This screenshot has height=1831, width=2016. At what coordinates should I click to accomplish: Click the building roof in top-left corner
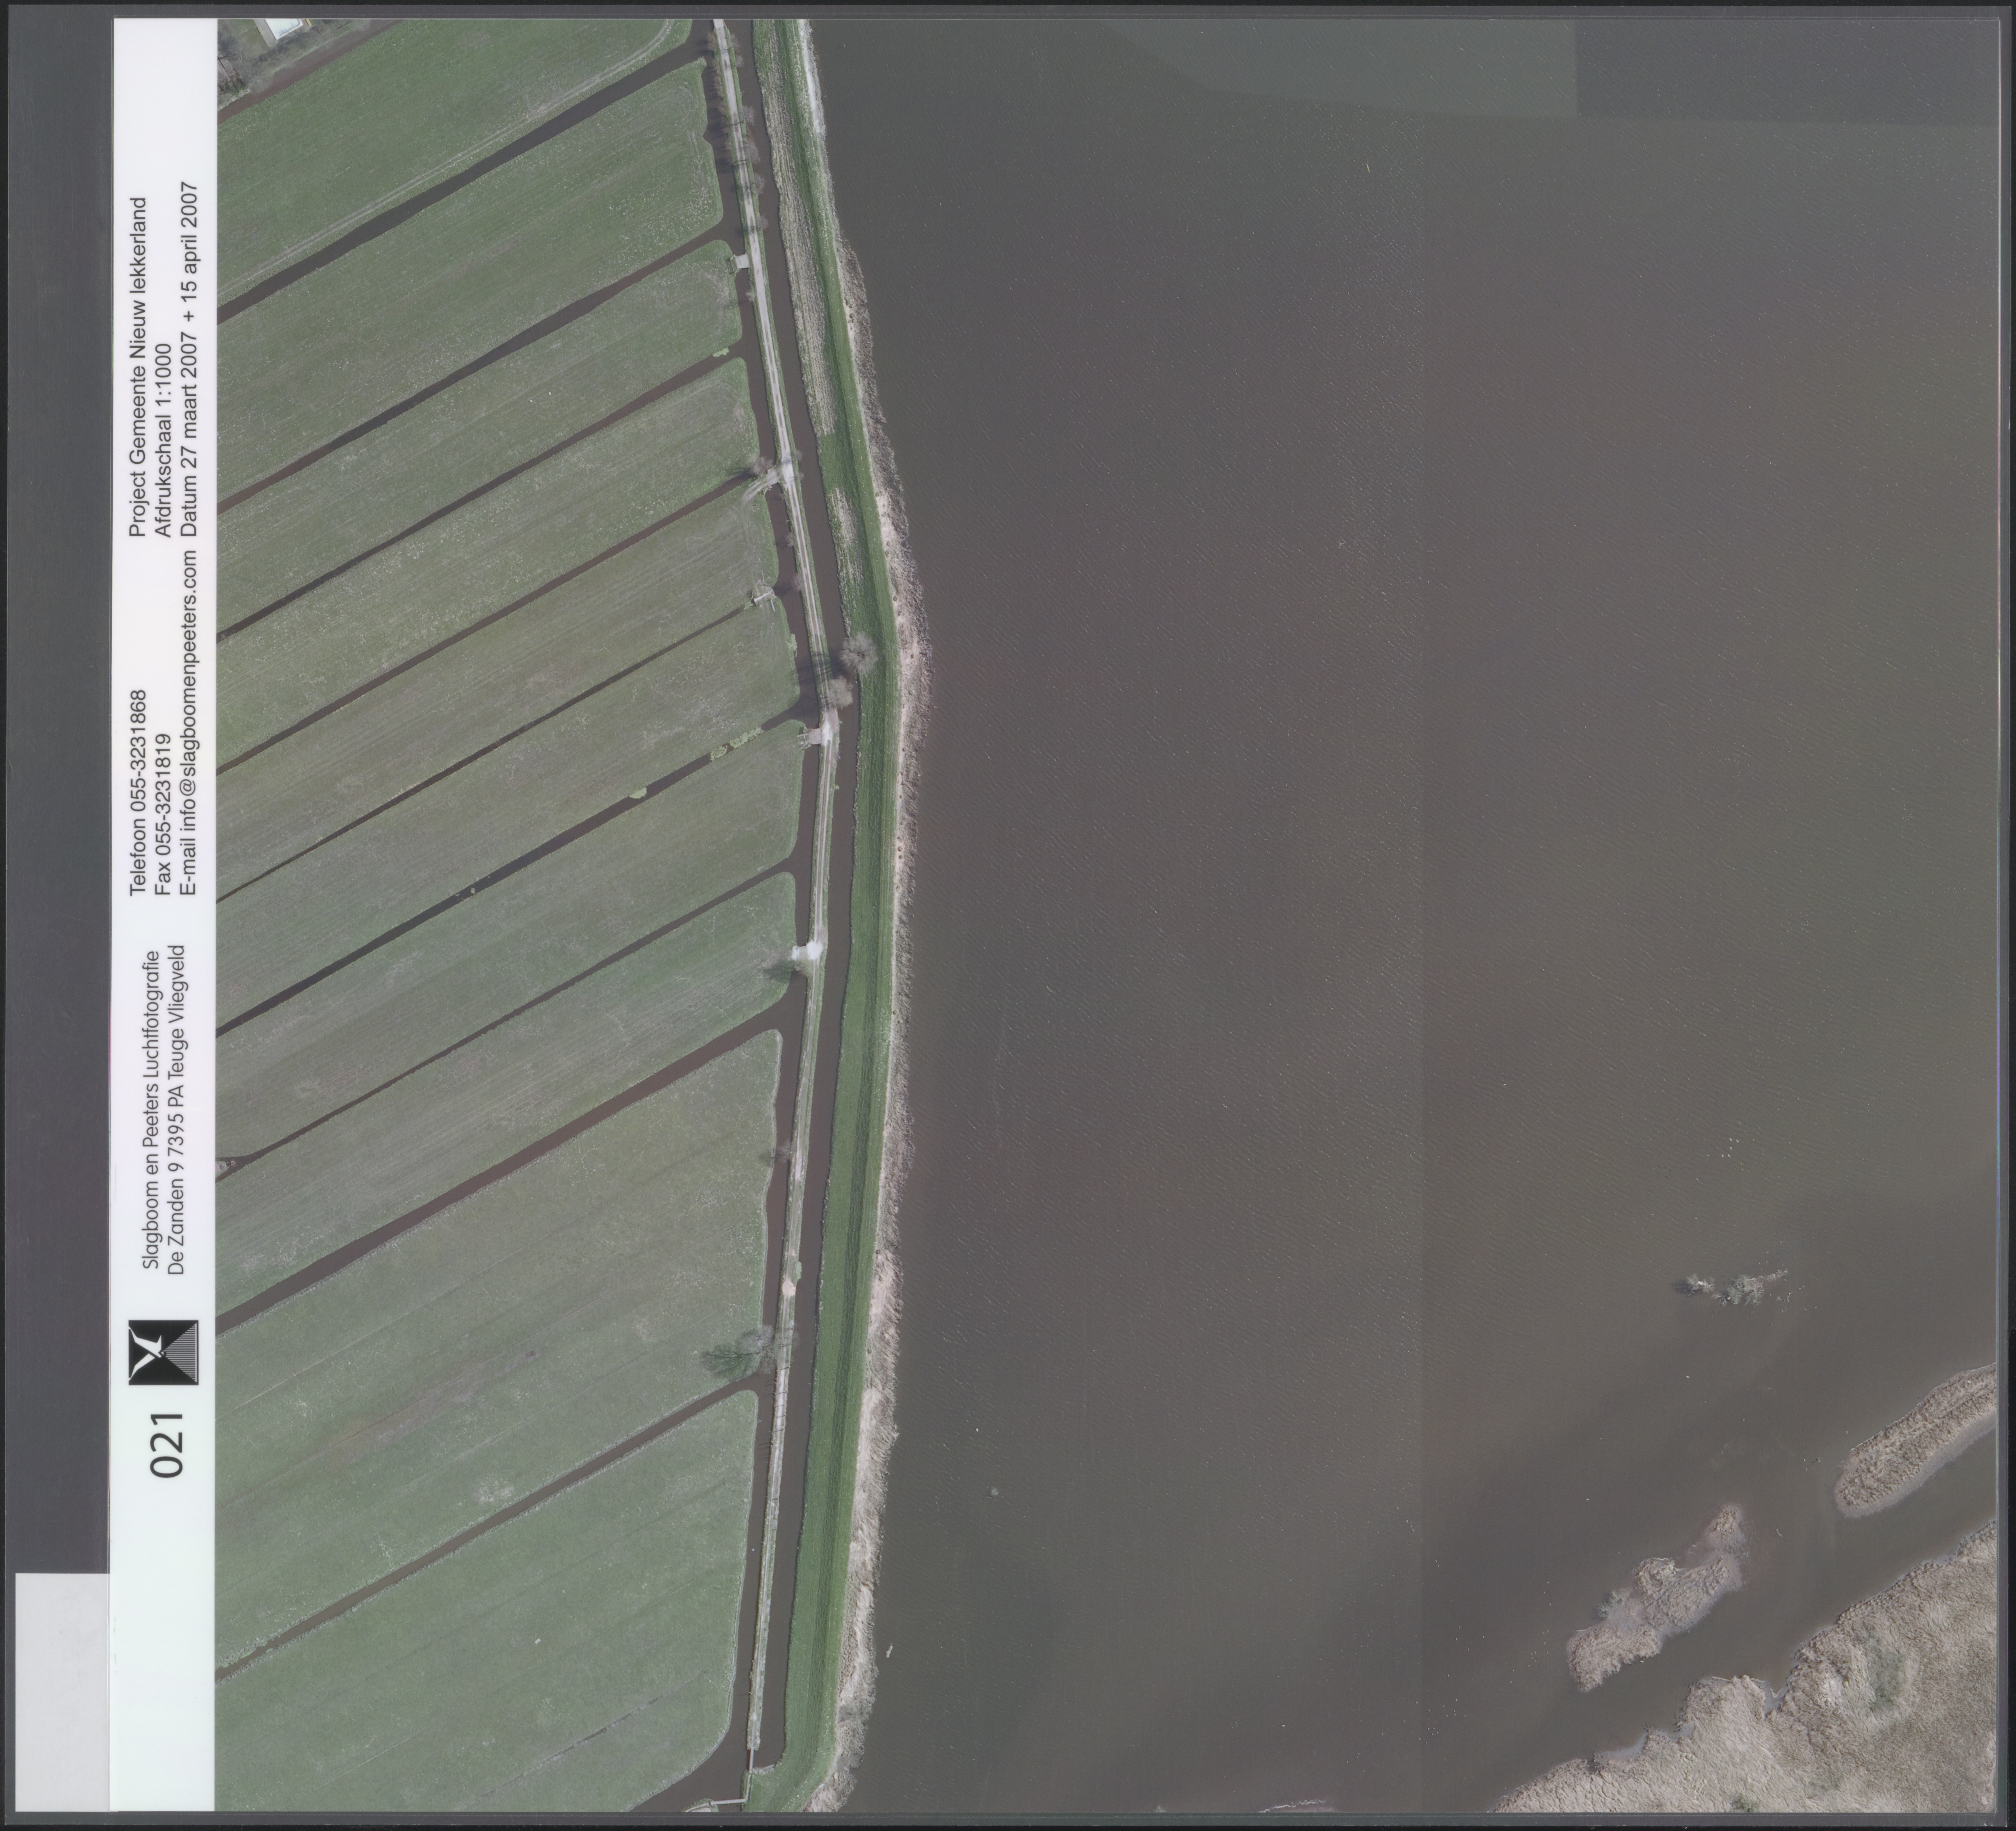point(283,28)
